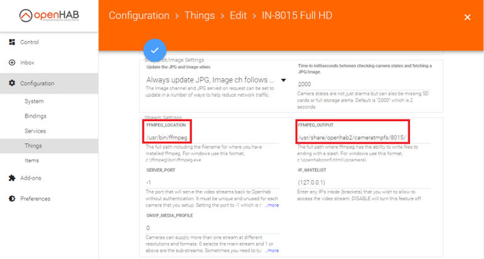Open Bindings in the sidebar
The image size is (484, 259).
point(35,116)
